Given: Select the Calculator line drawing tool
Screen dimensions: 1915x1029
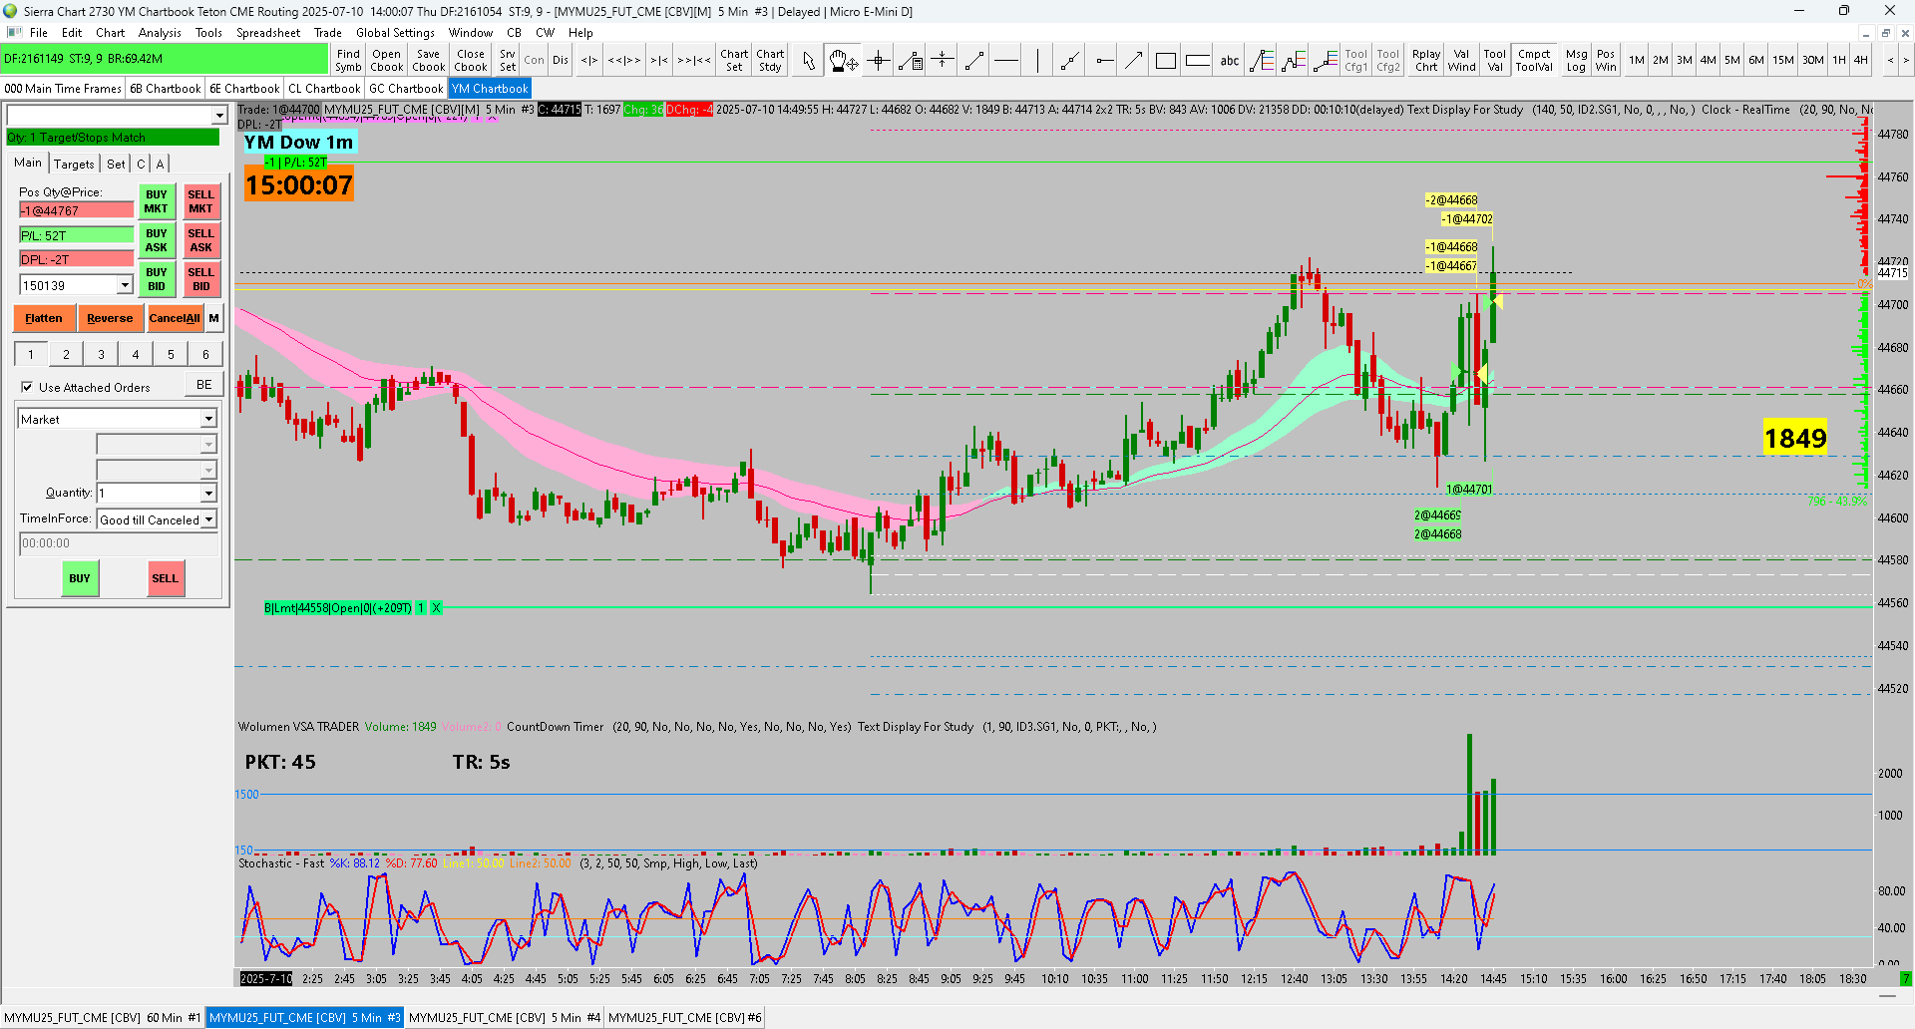Looking at the screenshot, I should pos(911,61).
